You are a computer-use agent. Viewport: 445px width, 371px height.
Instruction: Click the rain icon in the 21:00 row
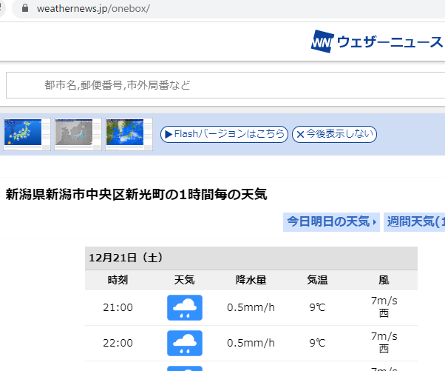(x=185, y=307)
